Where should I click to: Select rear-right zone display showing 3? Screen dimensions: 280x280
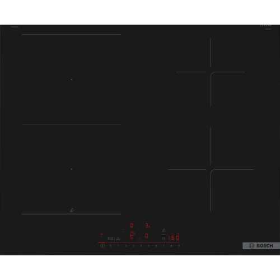tap(147, 226)
